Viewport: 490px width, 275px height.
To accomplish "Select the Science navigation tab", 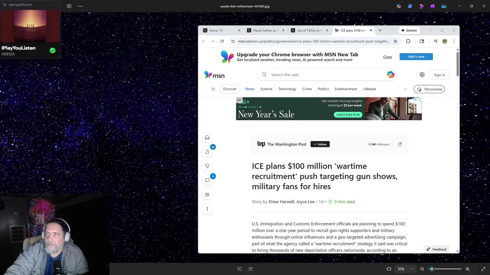I will tap(266, 89).
